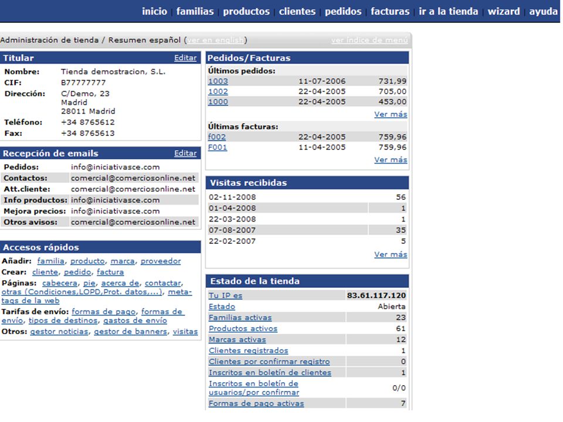
Task: Edit the cabecera page
Action: (x=60, y=283)
